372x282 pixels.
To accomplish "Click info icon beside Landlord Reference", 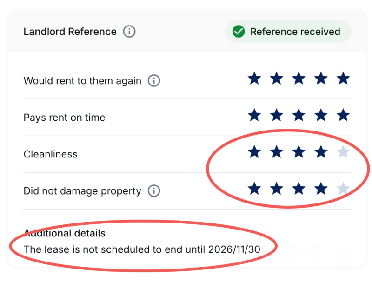I will pyautogui.click(x=129, y=32).
